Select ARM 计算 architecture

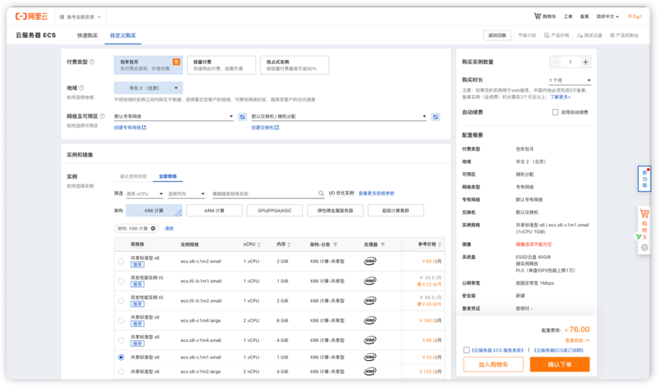coord(215,210)
